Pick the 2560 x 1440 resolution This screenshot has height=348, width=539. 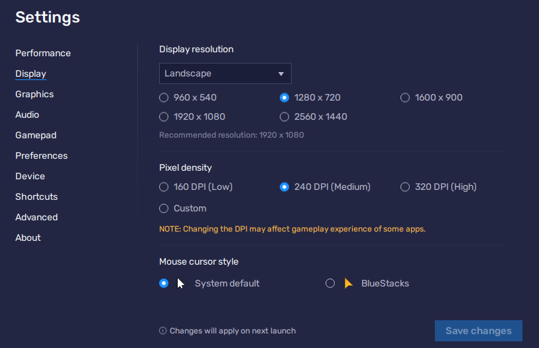[x=284, y=117]
